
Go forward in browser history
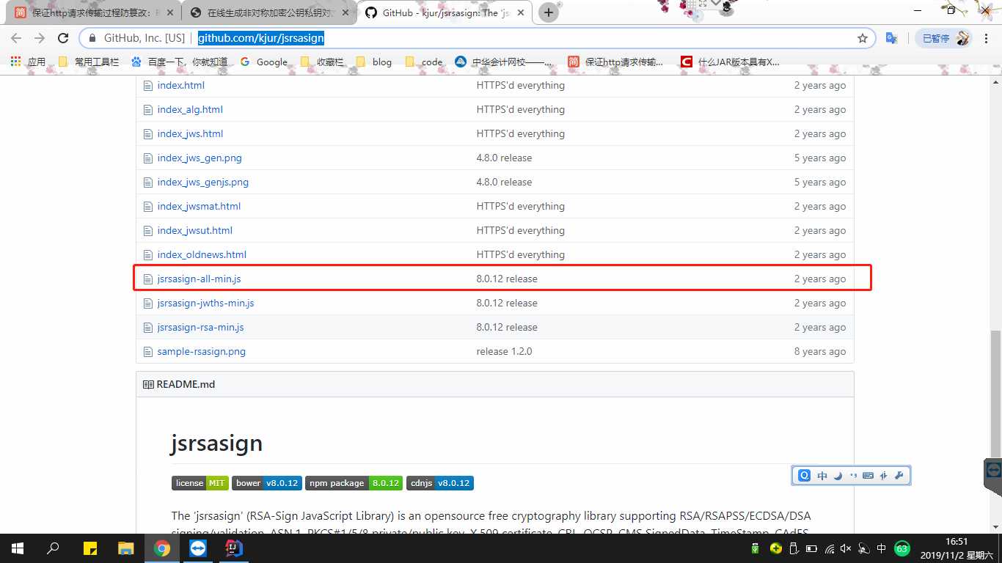(x=40, y=38)
